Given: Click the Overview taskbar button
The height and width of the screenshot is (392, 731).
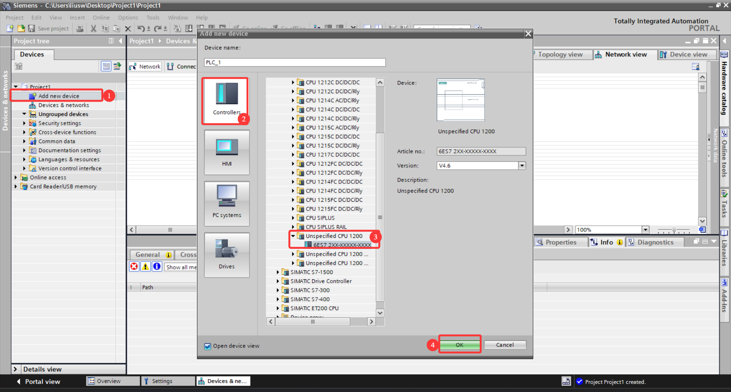Looking at the screenshot, I should click(113, 381).
